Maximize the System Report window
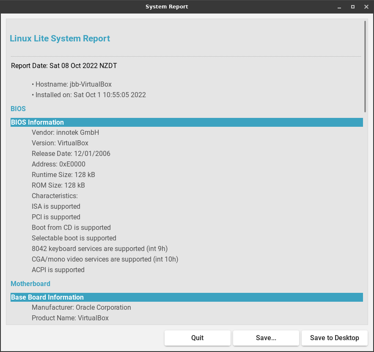The image size is (374, 352). tap(353, 7)
